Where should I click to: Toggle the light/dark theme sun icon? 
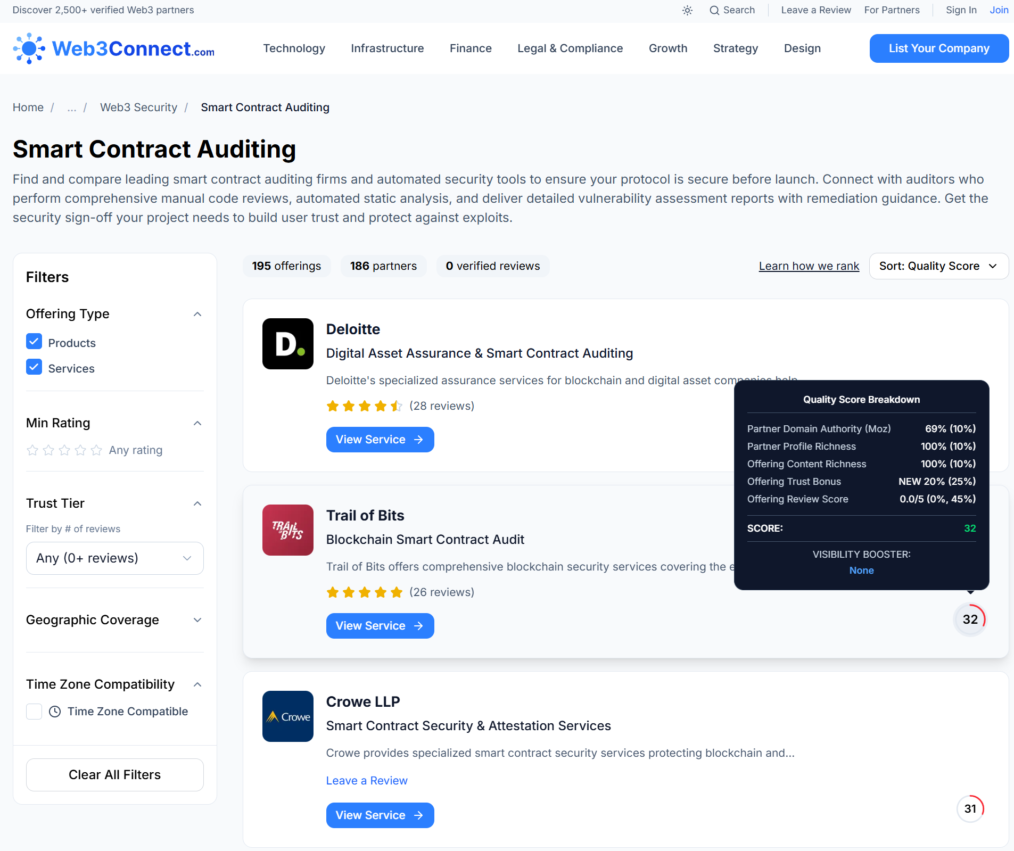coord(687,10)
